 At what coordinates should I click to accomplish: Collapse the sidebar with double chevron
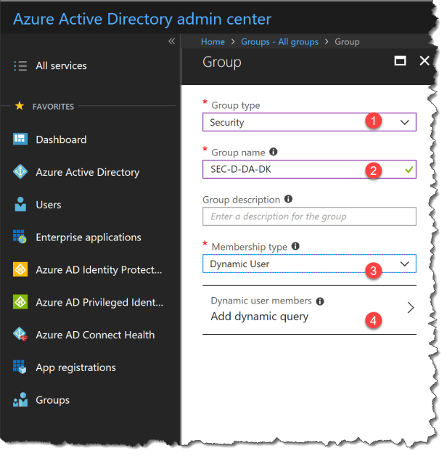tap(172, 41)
